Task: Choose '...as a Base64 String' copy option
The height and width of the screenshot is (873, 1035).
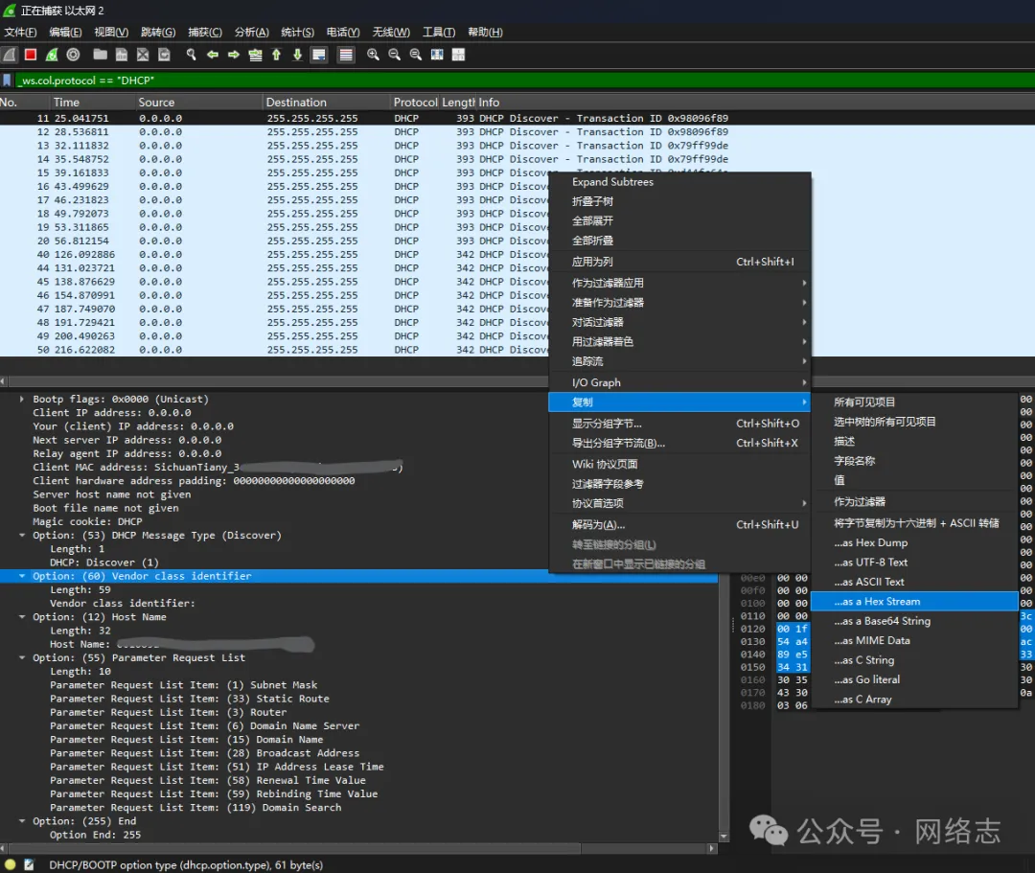Action: [x=882, y=621]
